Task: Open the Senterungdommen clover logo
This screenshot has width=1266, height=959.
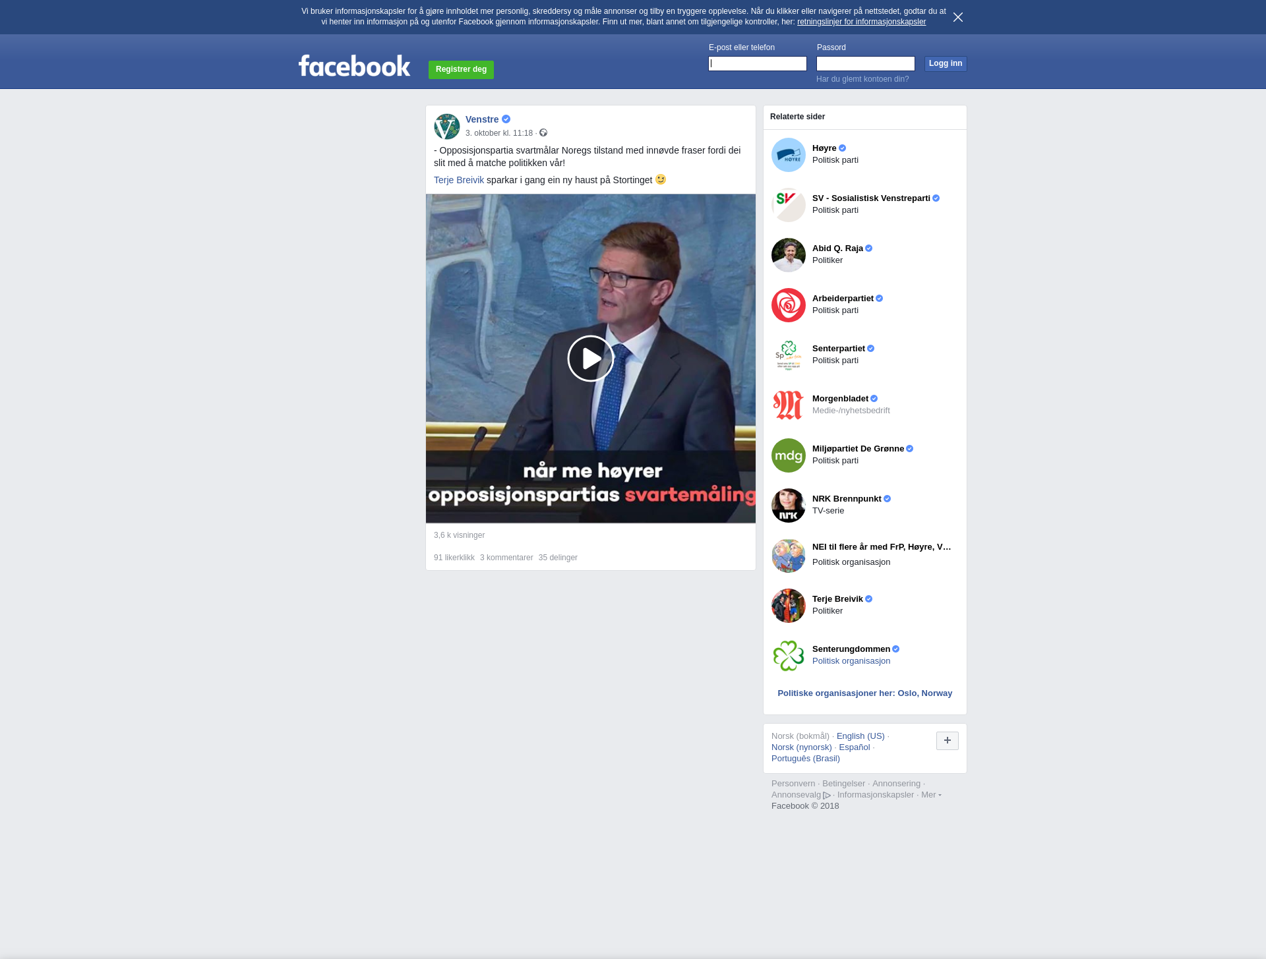Action: pos(789,656)
